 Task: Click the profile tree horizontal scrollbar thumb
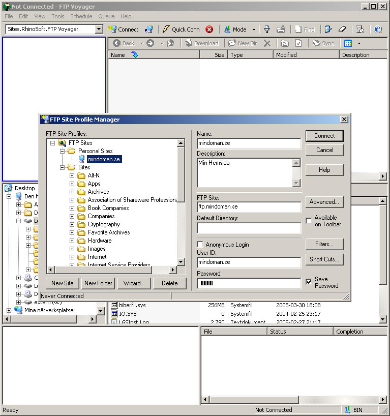(103, 270)
